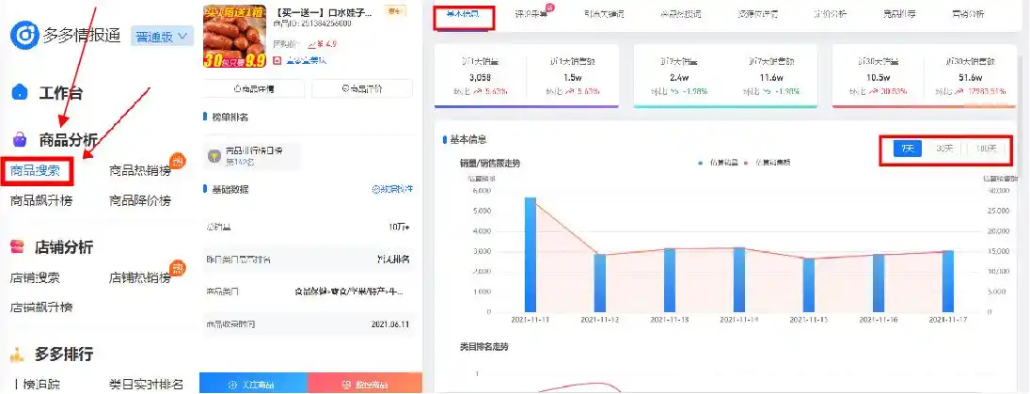Select the 7天 time range
1030x394 pixels.
click(908, 149)
